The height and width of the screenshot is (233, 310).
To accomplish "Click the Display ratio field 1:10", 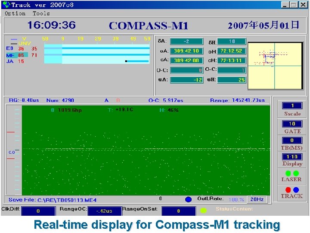I will (x=292, y=157).
